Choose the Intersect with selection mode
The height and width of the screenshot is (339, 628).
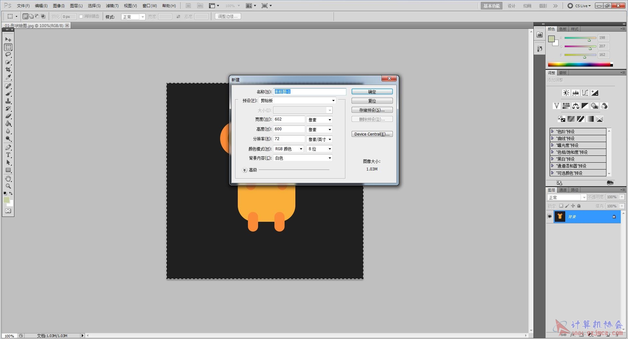(x=43, y=16)
